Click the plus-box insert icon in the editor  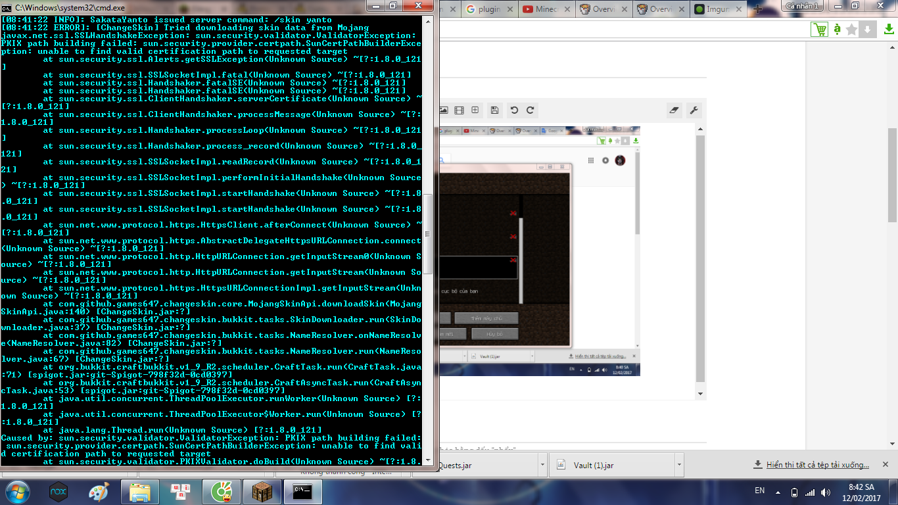pyautogui.click(x=475, y=110)
